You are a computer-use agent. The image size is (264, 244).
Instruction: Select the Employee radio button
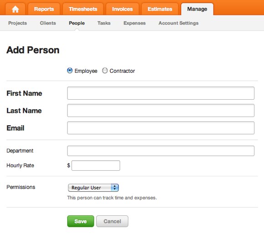(70, 71)
